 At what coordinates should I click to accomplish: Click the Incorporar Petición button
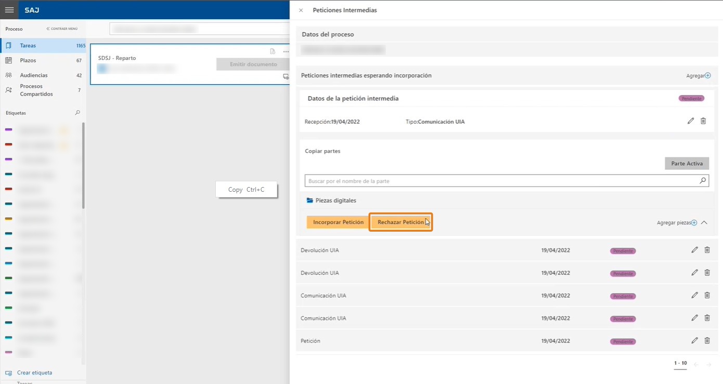(338, 222)
